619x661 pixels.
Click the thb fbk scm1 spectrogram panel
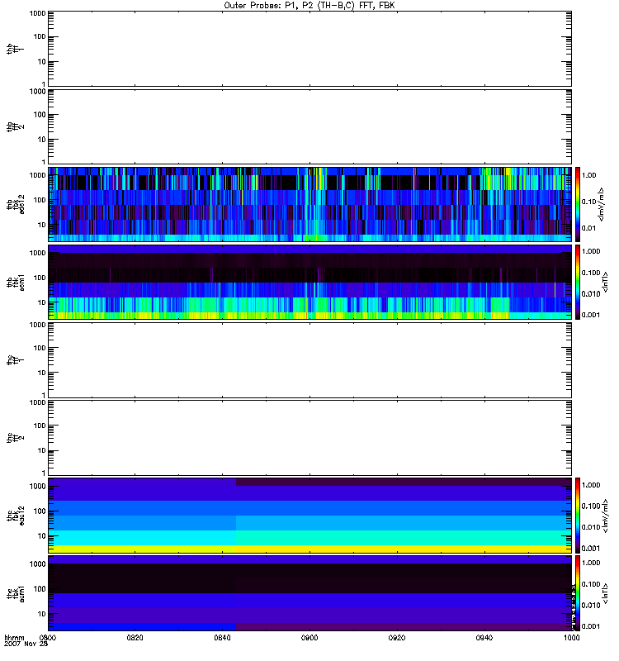tap(309, 281)
